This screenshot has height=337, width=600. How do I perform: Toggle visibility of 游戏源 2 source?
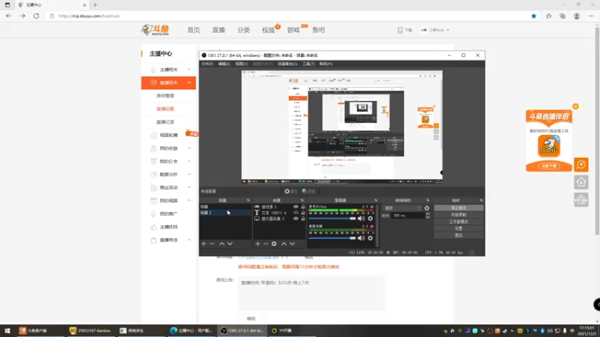[295, 207]
